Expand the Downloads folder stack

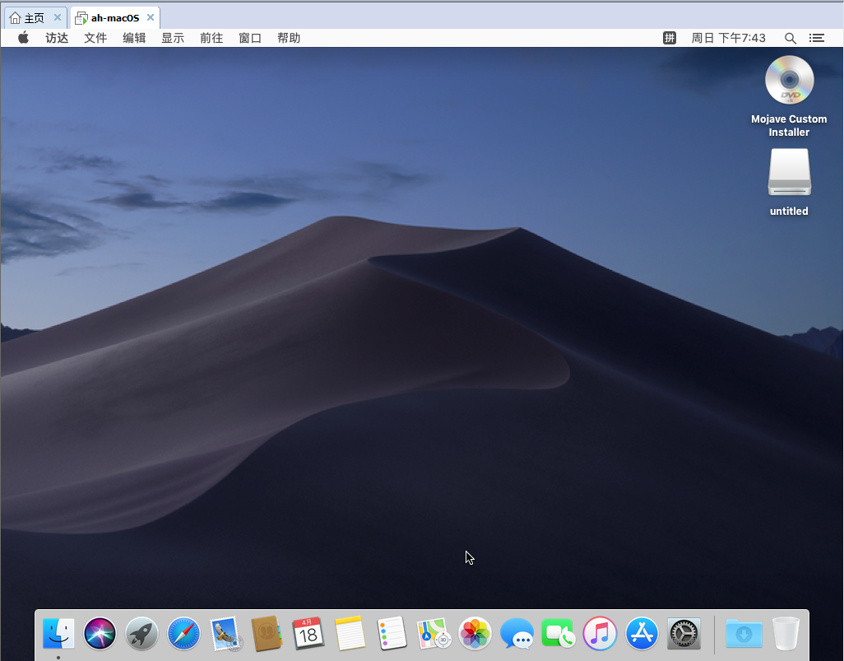pos(744,633)
